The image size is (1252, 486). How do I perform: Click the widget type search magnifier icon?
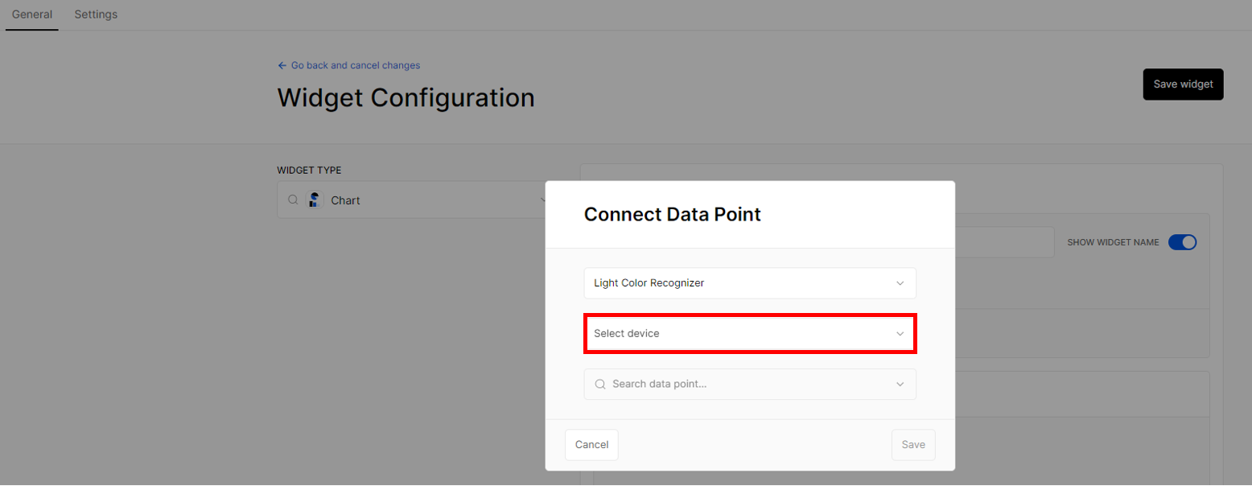[x=294, y=200]
